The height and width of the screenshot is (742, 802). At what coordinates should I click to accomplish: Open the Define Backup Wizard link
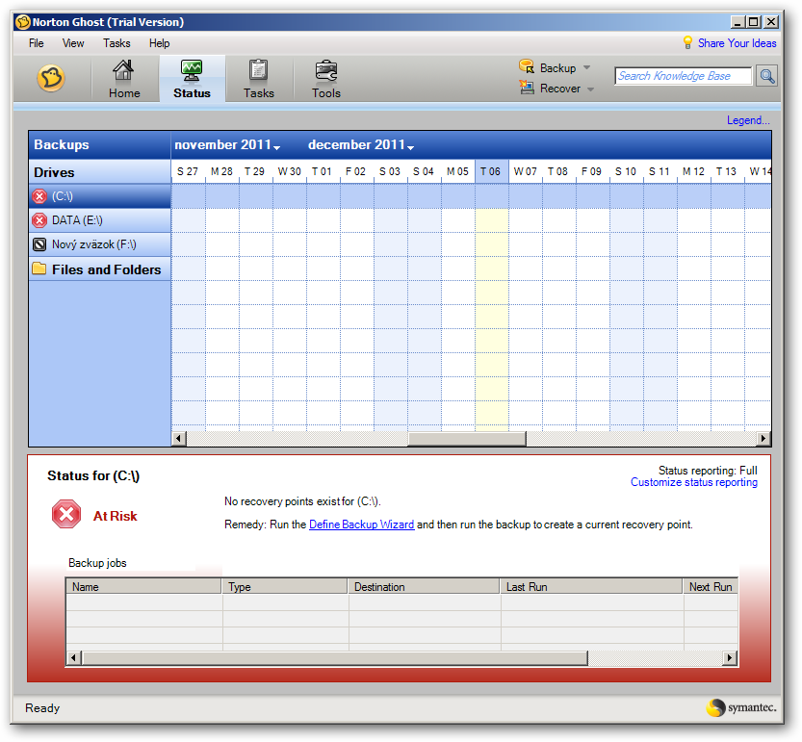[x=362, y=525]
